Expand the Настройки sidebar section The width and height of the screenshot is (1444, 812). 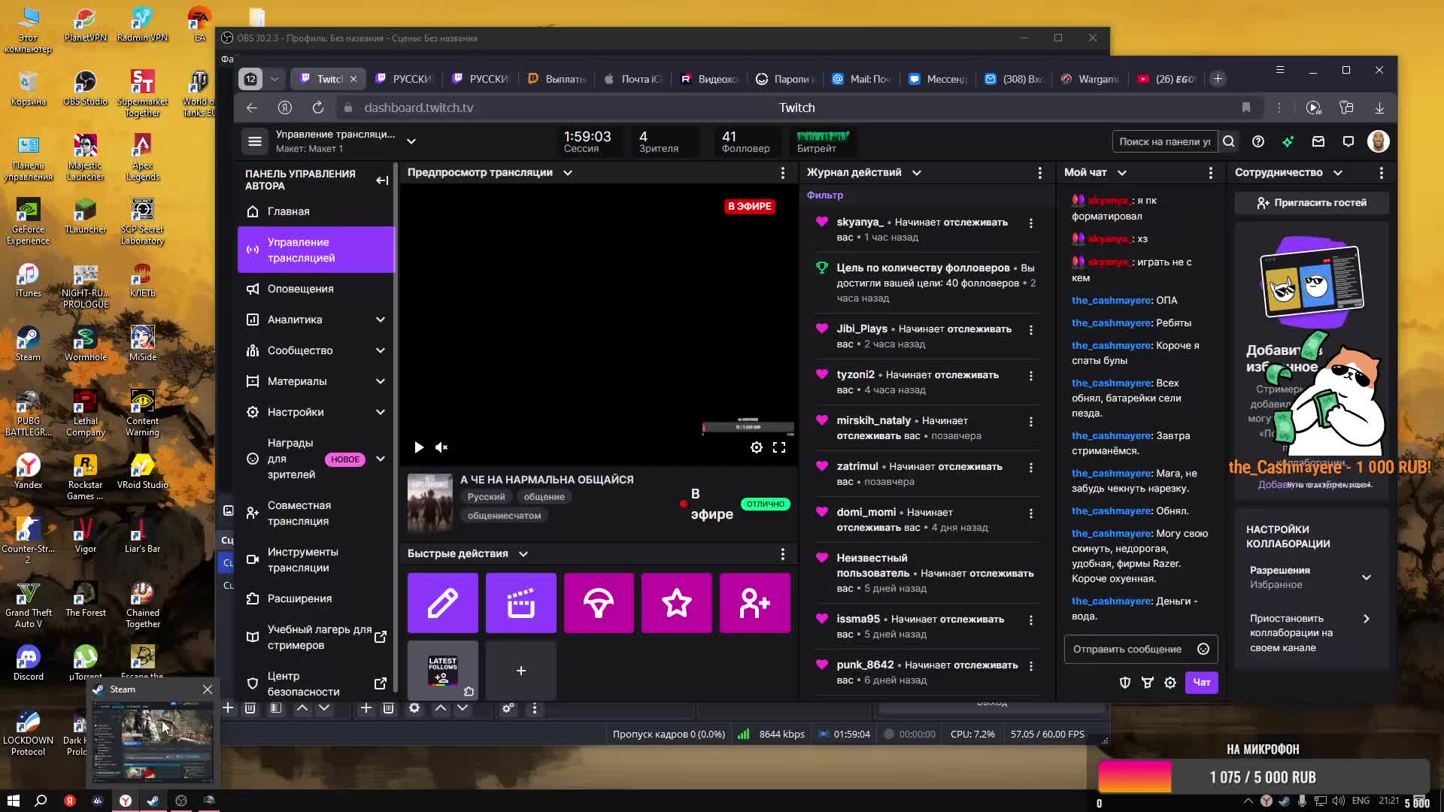(381, 412)
